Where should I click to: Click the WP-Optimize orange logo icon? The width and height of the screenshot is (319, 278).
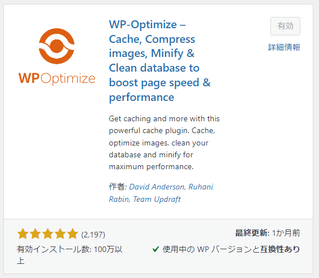click(x=57, y=46)
